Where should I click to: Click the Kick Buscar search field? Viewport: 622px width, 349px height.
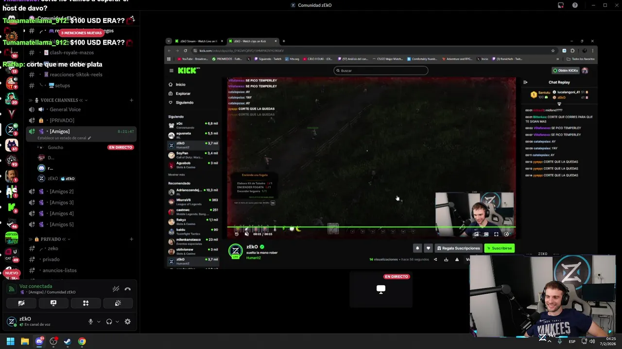381,71
